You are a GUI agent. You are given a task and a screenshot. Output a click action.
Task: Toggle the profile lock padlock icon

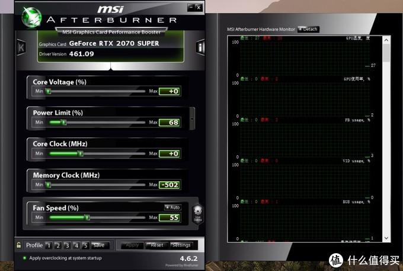[19, 245]
